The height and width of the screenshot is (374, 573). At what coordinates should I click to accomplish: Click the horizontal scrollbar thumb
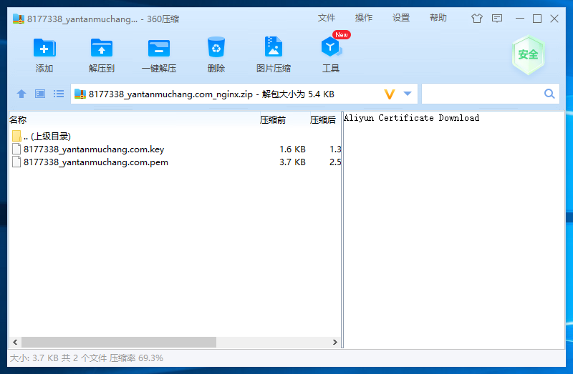(x=119, y=343)
